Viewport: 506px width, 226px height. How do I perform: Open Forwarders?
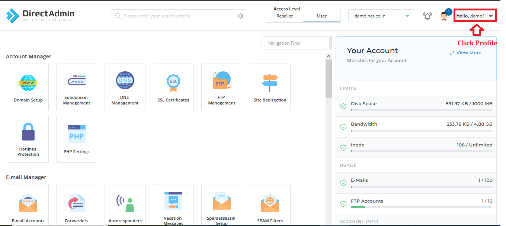tap(77, 205)
